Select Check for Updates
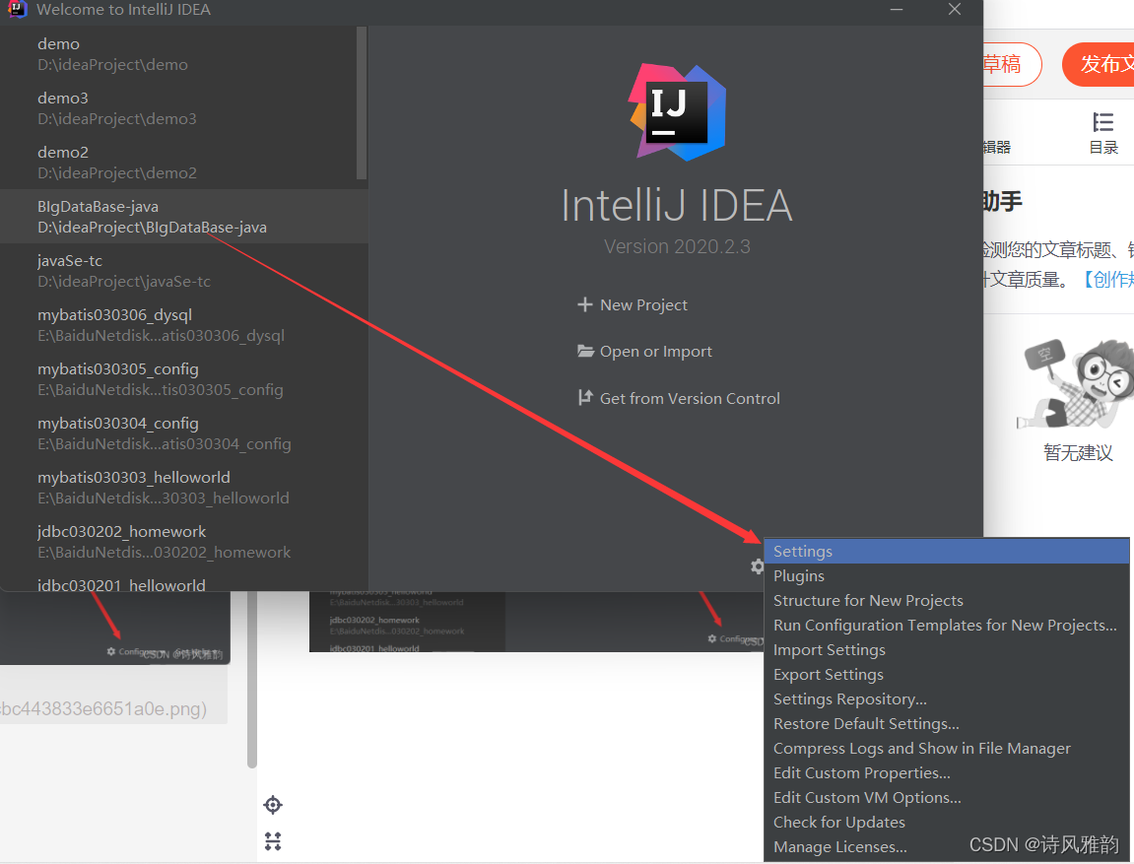Viewport: 1134px width, 864px height. 947,822
